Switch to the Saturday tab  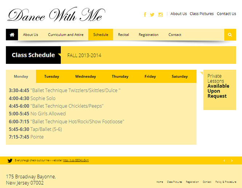[x=180, y=76]
